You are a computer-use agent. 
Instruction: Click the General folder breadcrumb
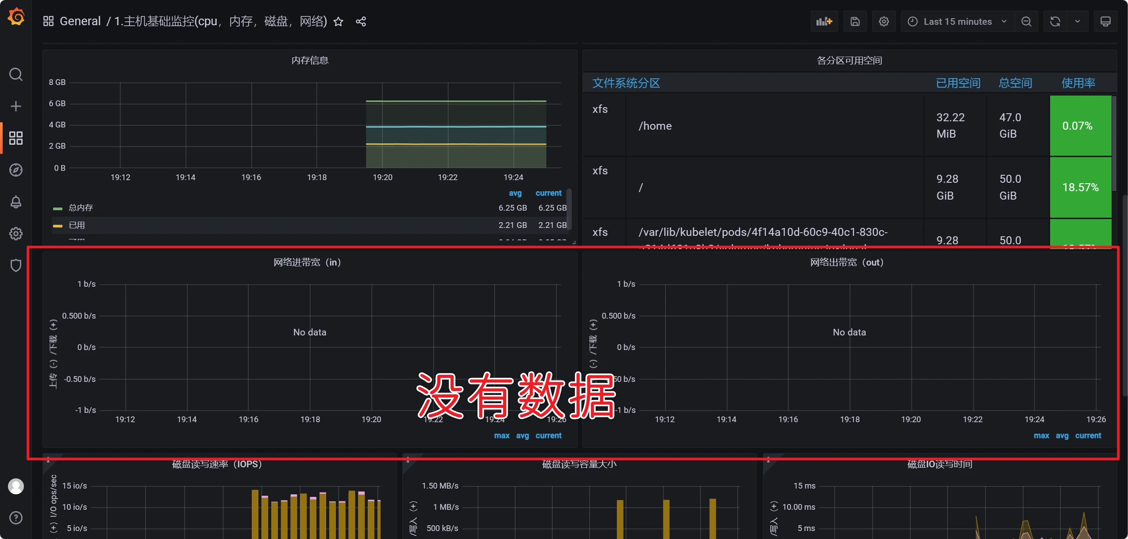(80, 21)
